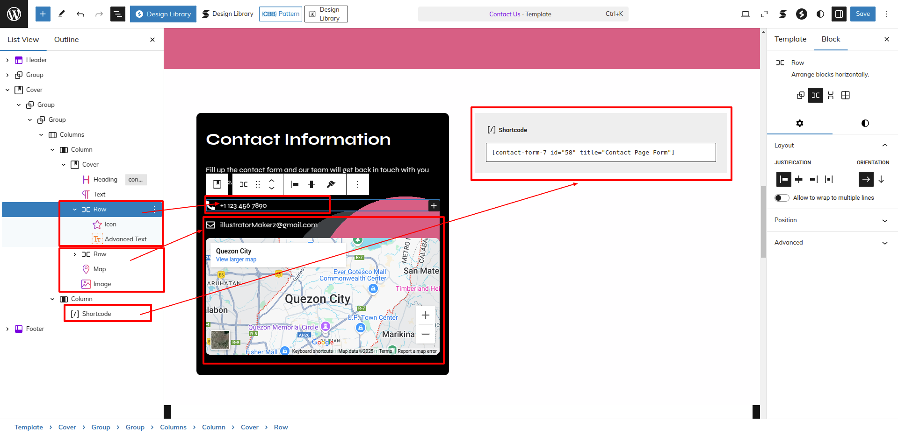Image resolution: width=898 pixels, height=435 pixels.
Task: Switch to the Outline tab
Action: [66, 40]
